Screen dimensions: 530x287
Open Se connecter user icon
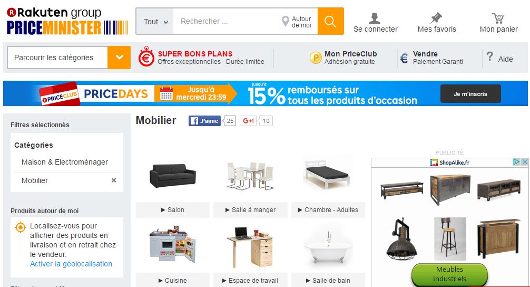pos(375,18)
